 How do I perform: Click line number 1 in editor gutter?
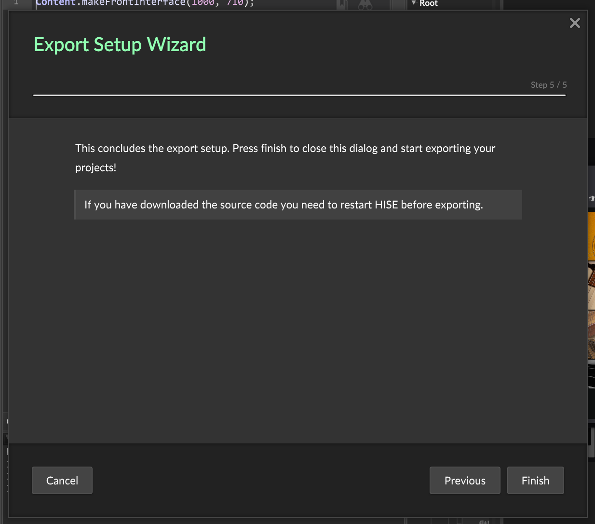tap(16, 3)
